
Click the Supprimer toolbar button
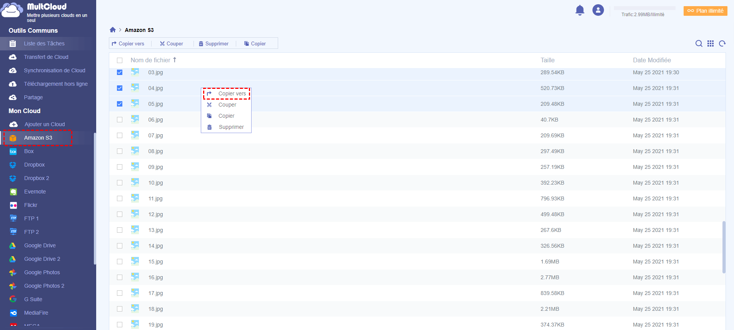pos(214,43)
